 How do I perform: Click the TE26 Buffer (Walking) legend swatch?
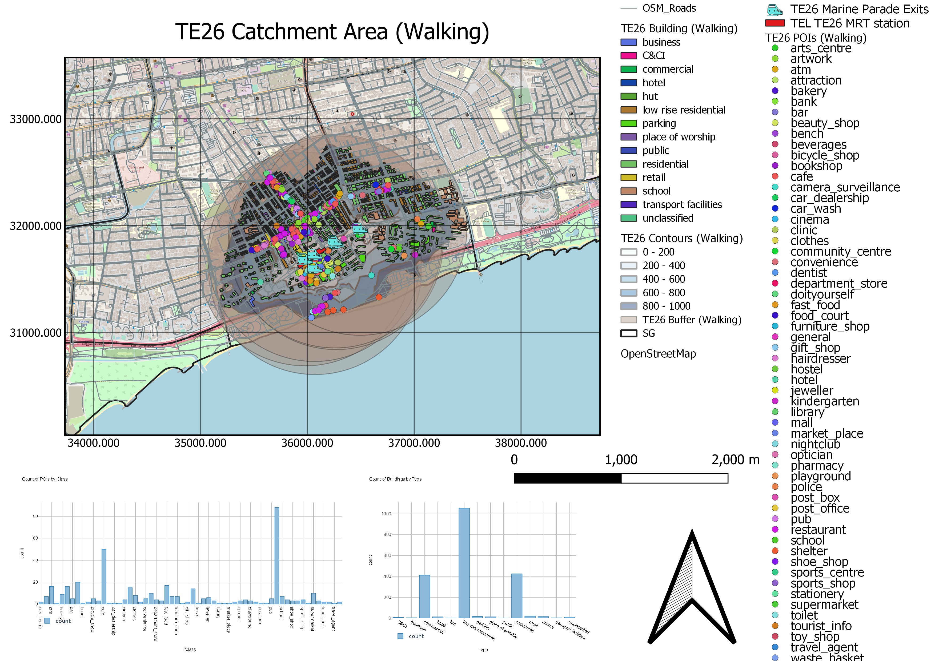pyautogui.click(x=628, y=320)
